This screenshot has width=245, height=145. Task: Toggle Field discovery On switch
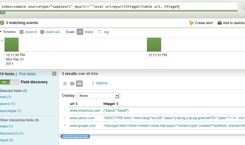[x=10, y=82]
